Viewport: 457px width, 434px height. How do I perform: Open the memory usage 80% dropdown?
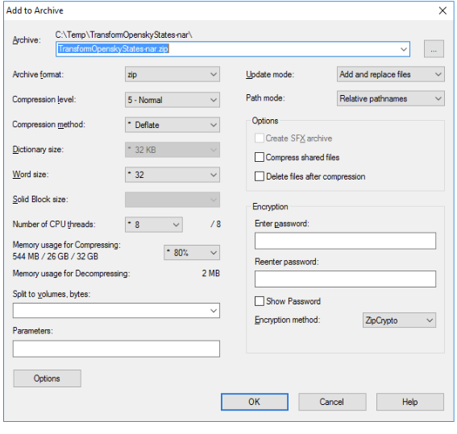pyautogui.click(x=192, y=252)
